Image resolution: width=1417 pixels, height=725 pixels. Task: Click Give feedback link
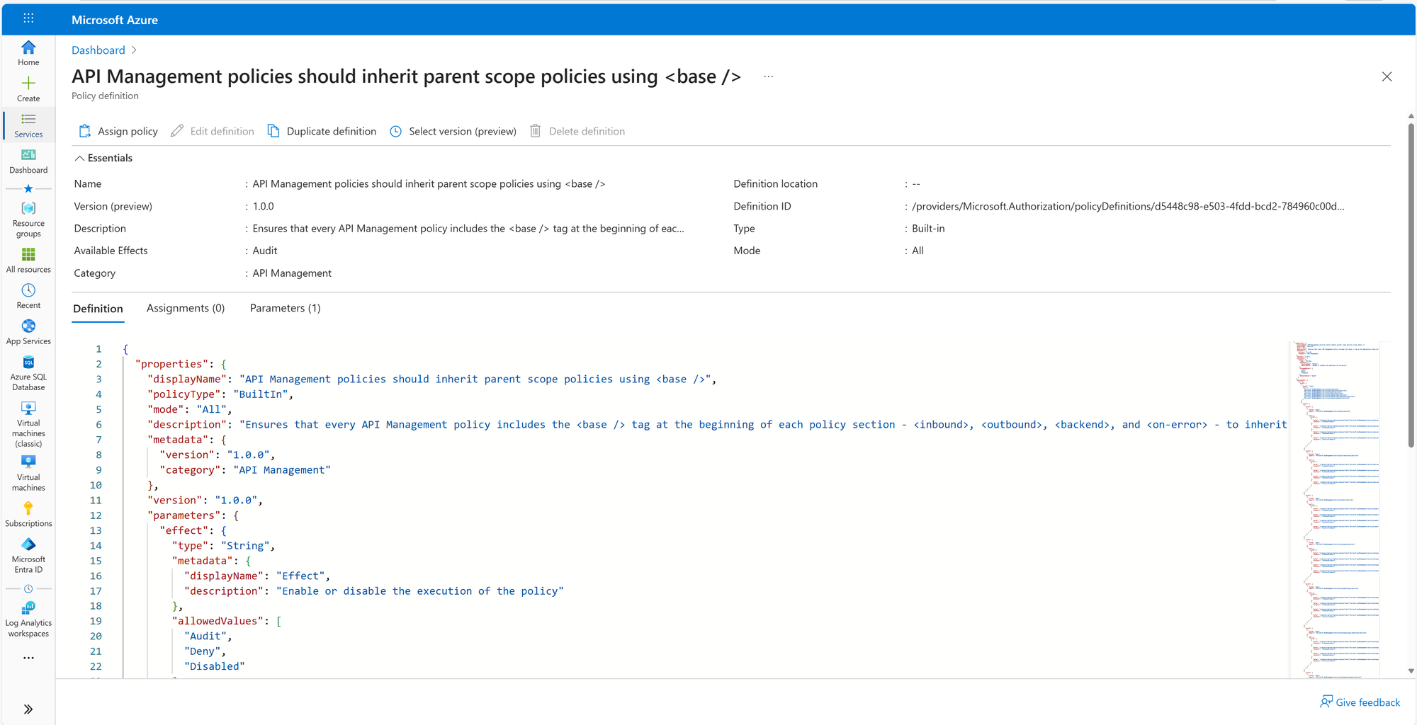[1360, 702]
